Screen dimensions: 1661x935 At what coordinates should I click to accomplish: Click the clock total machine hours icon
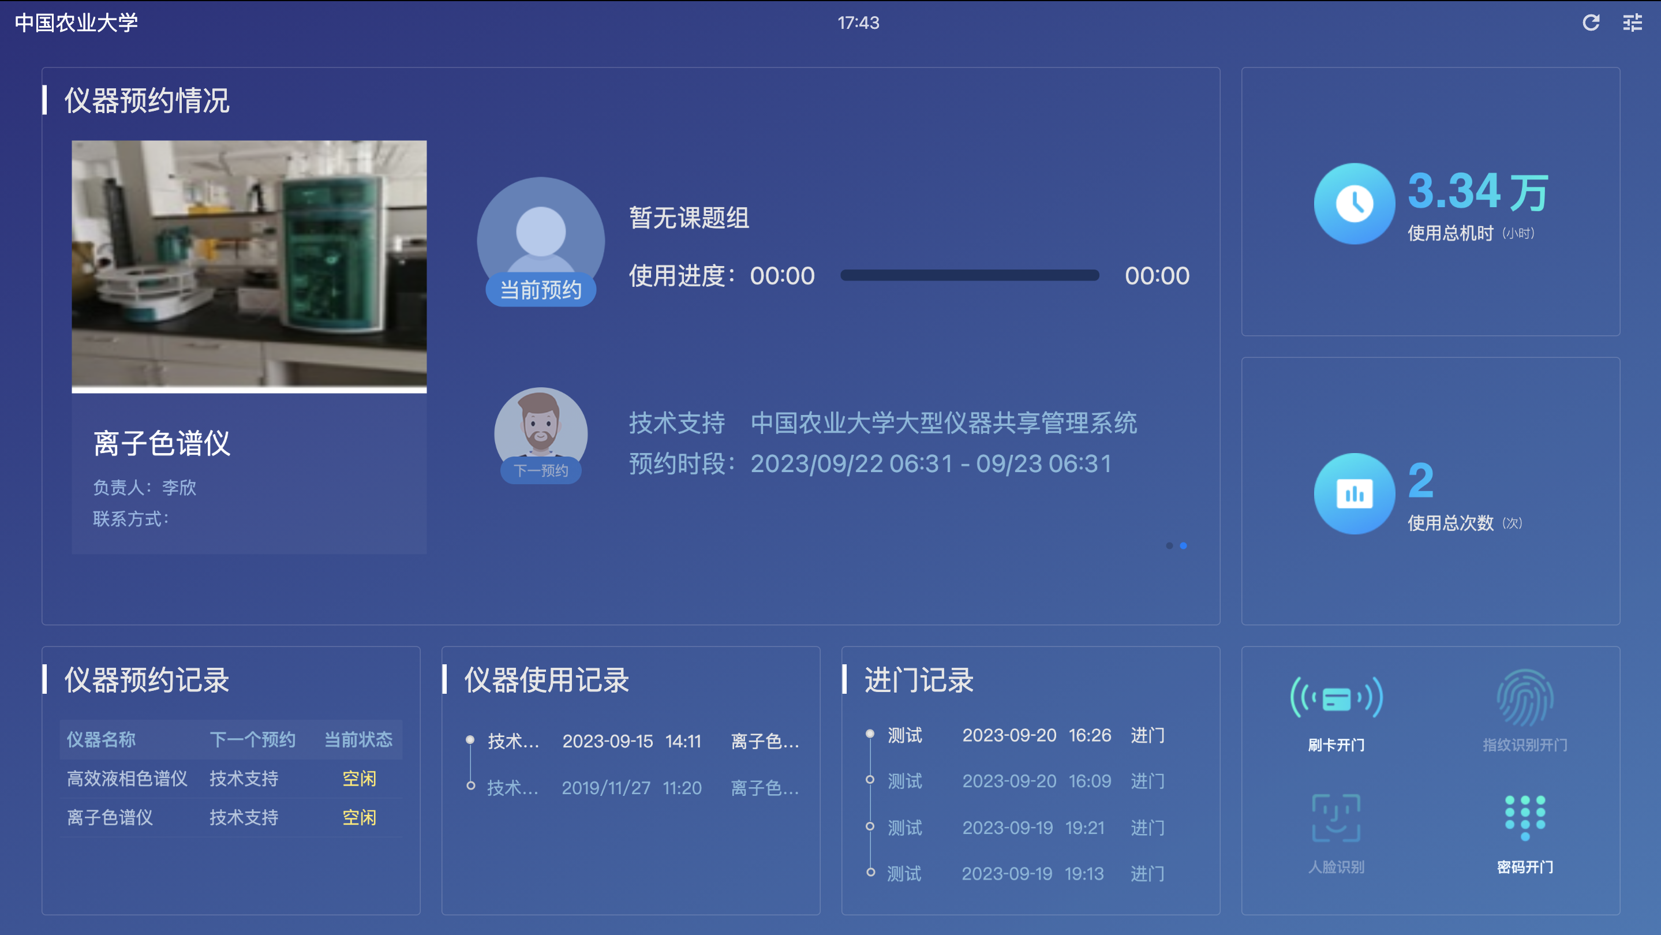tap(1354, 204)
